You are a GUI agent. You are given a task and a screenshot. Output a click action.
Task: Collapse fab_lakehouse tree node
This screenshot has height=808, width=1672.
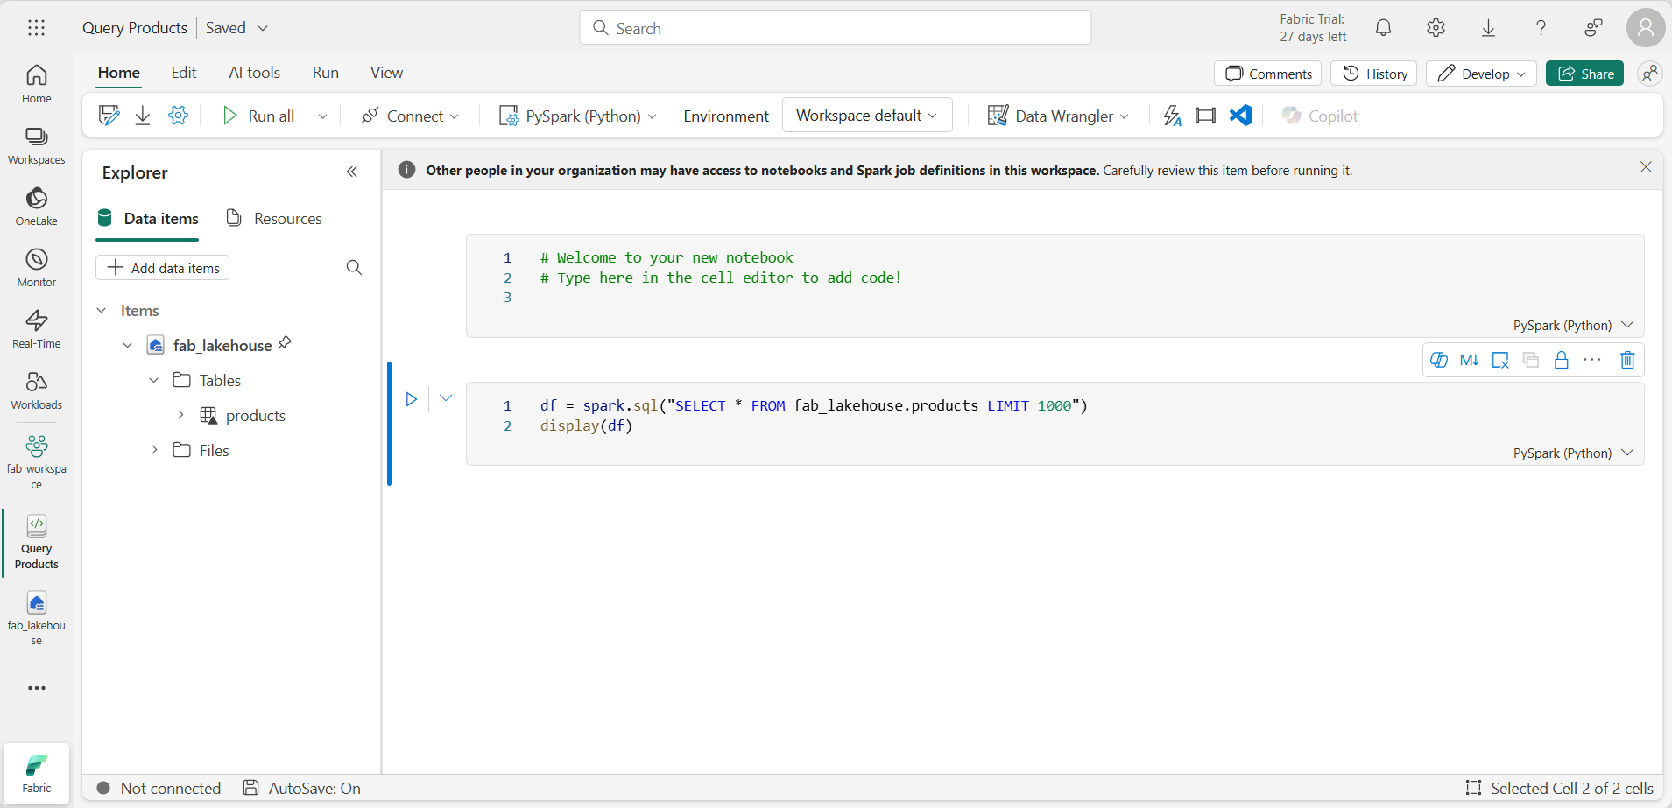click(x=128, y=346)
